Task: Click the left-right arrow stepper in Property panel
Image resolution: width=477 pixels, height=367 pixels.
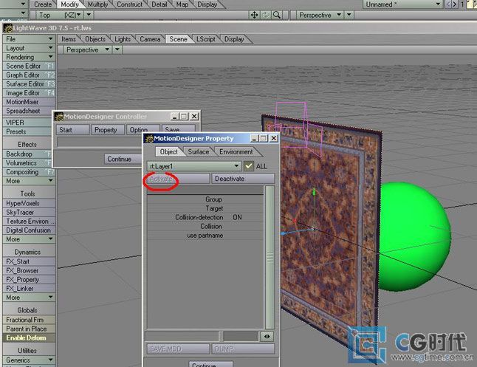Action: click(x=269, y=336)
